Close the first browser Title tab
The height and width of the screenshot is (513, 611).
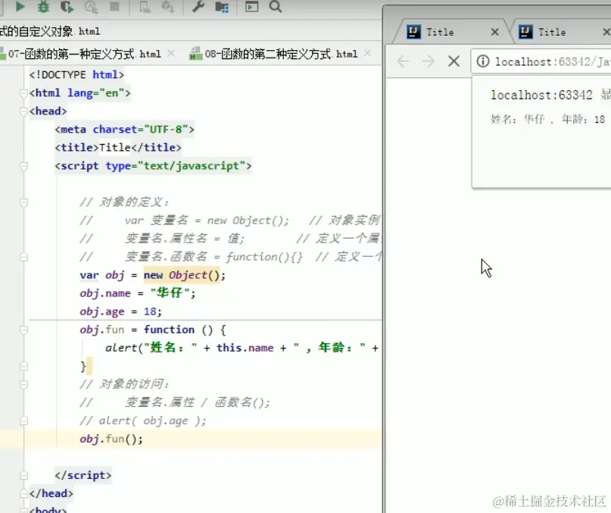pyautogui.click(x=495, y=32)
